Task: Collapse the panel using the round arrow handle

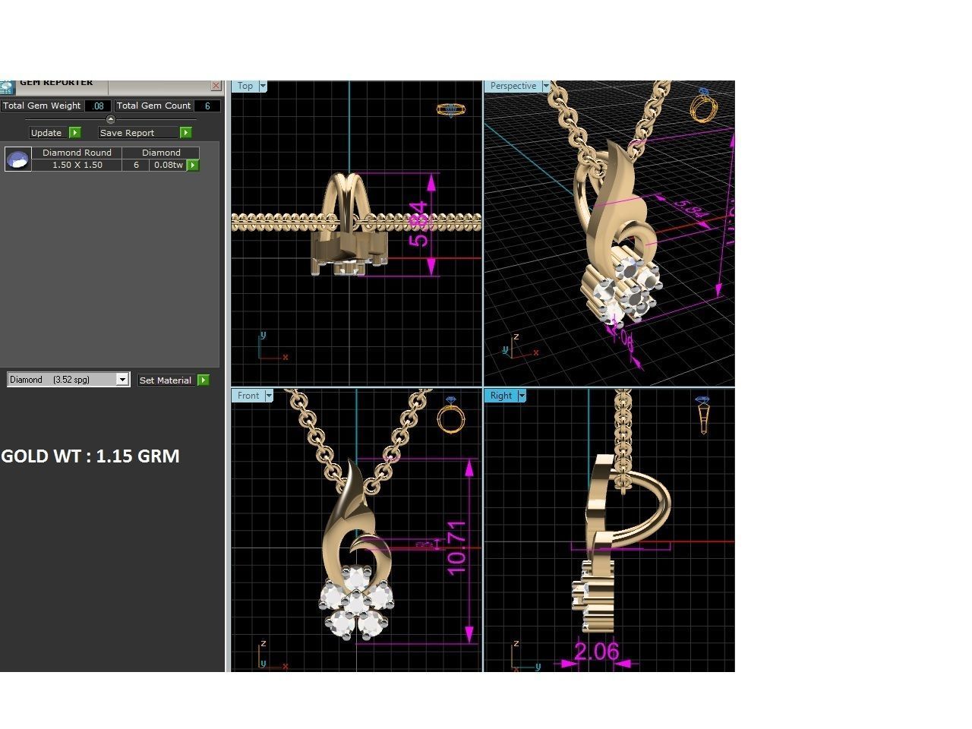Action: pyautogui.click(x=111, y=119)
